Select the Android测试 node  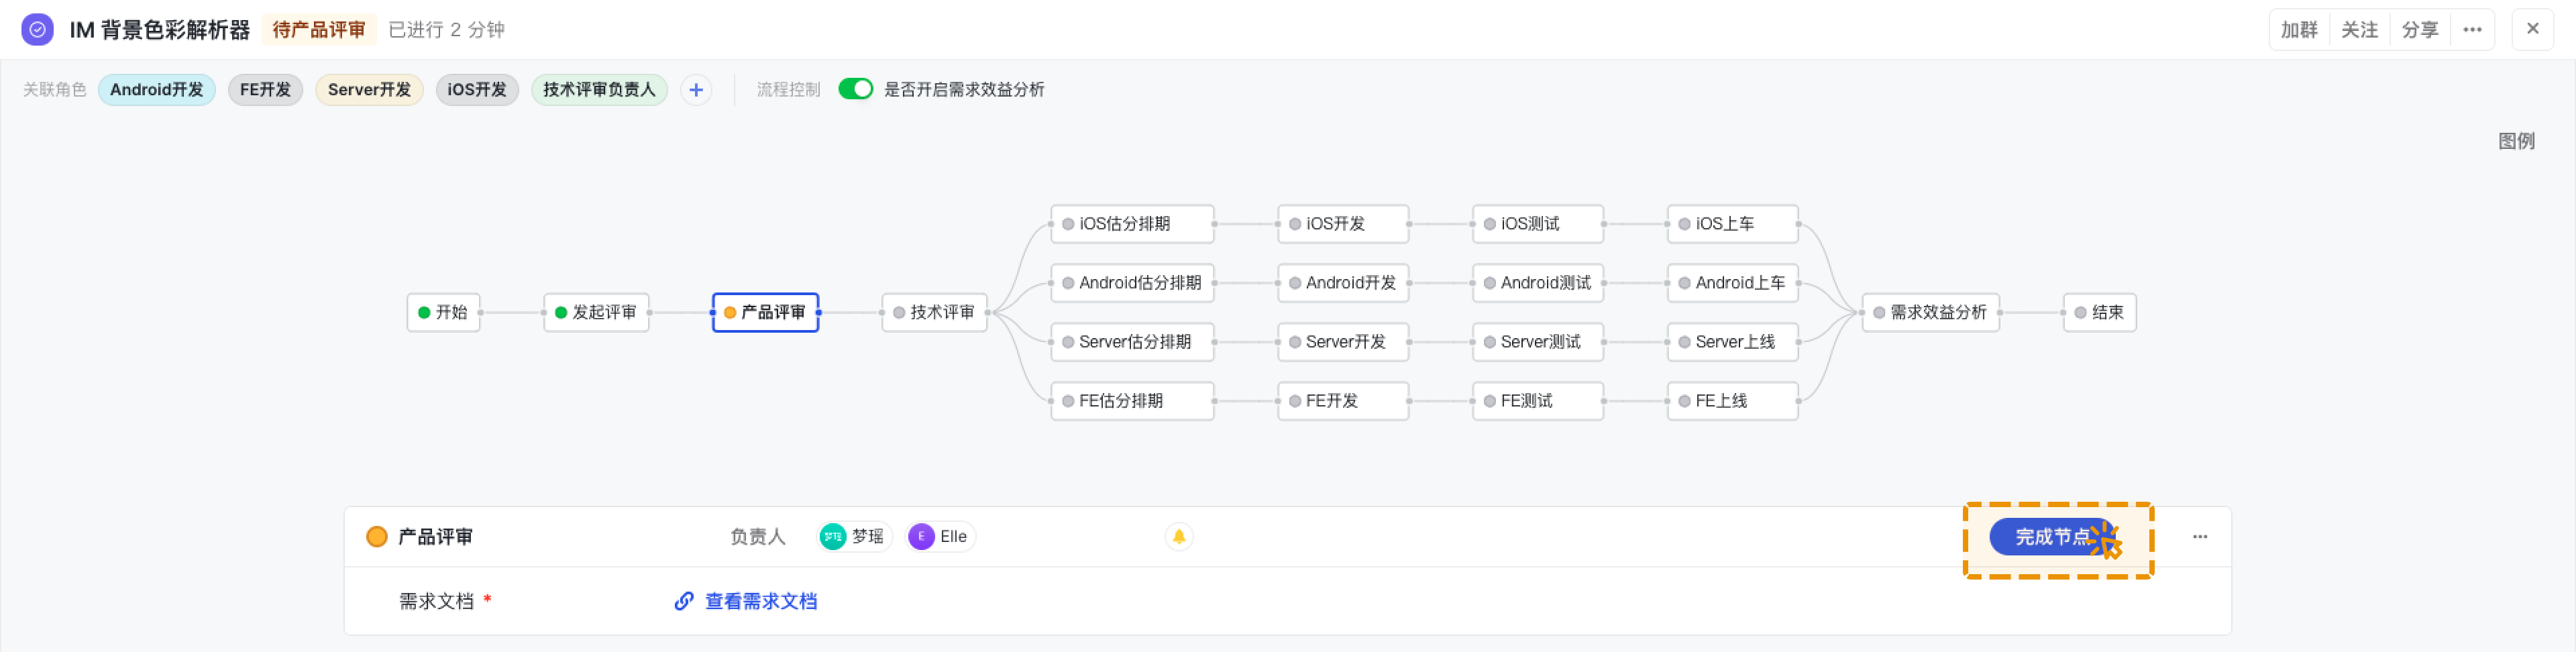coord(1539,283)
